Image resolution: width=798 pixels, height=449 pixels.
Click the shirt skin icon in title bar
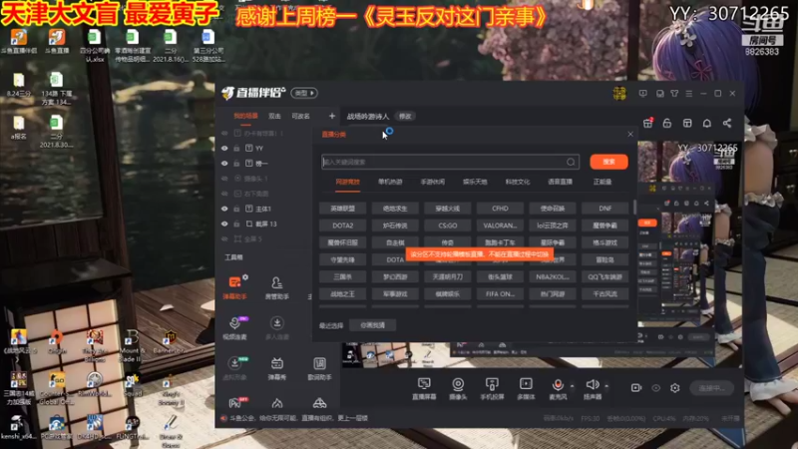pos(674,94)
